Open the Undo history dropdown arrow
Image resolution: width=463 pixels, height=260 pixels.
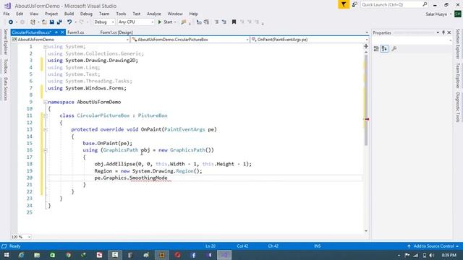coord(75,22)
